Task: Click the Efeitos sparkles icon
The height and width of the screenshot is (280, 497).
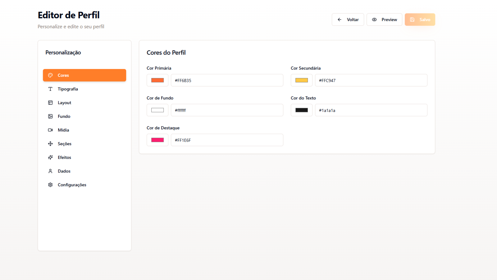Action: [50, 157]
